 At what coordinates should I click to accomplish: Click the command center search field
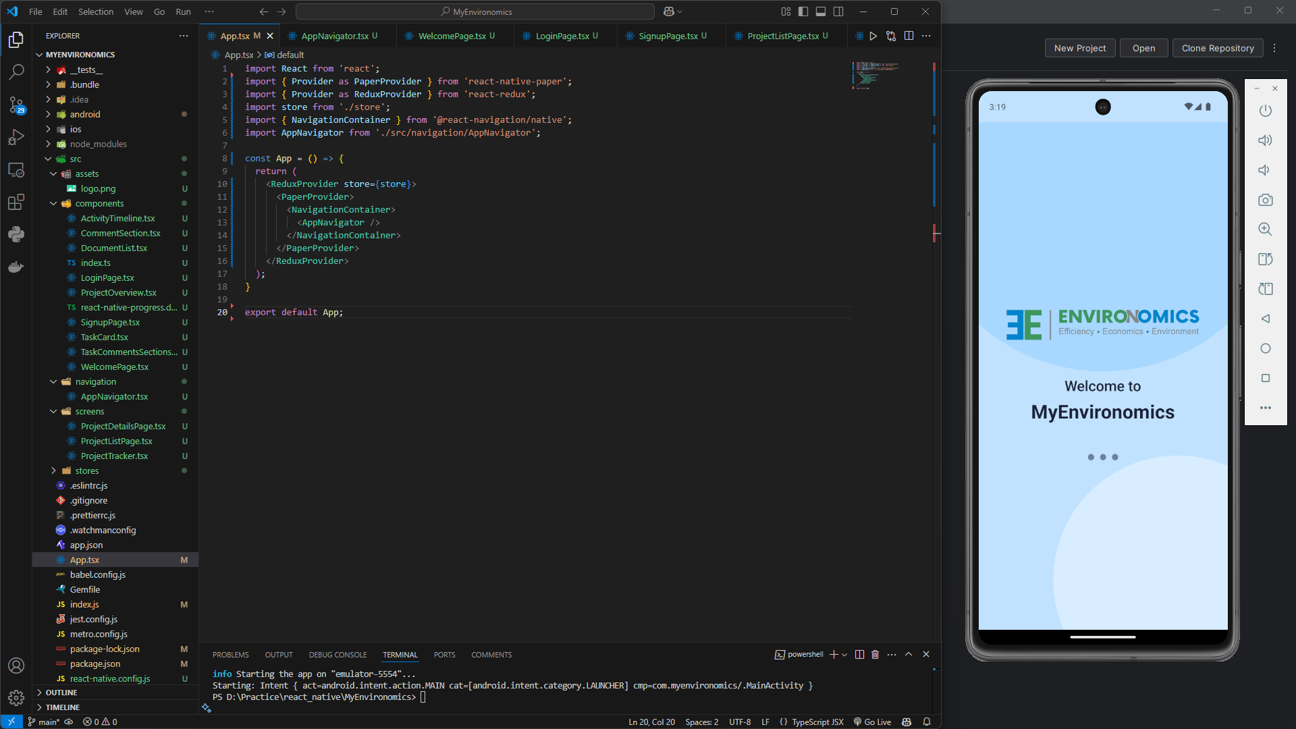coord(475,11)
